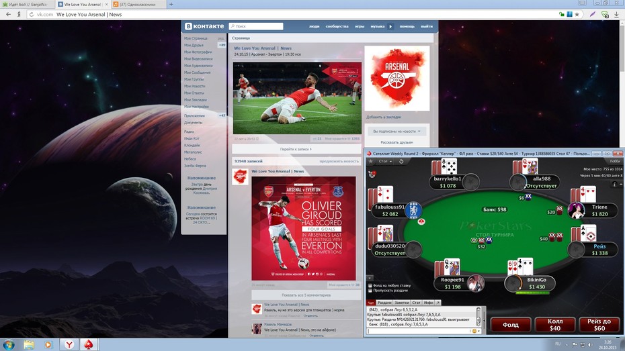Click Triene player avatar
This screenshot has width=625, height=351.
[x=576, y=211]
